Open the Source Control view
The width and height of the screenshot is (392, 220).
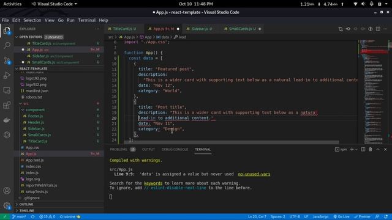click(x=7, y=61)
